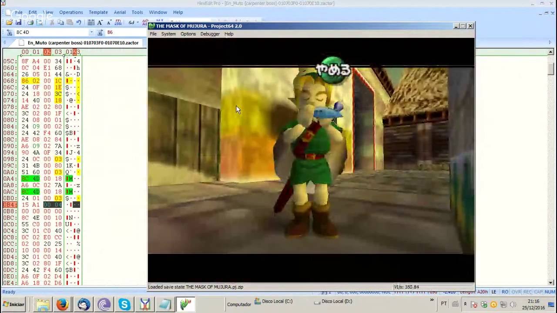Expand taskbar toolbar overflow chevron
This screenshot has height=313, width=557.
(432, 300)
